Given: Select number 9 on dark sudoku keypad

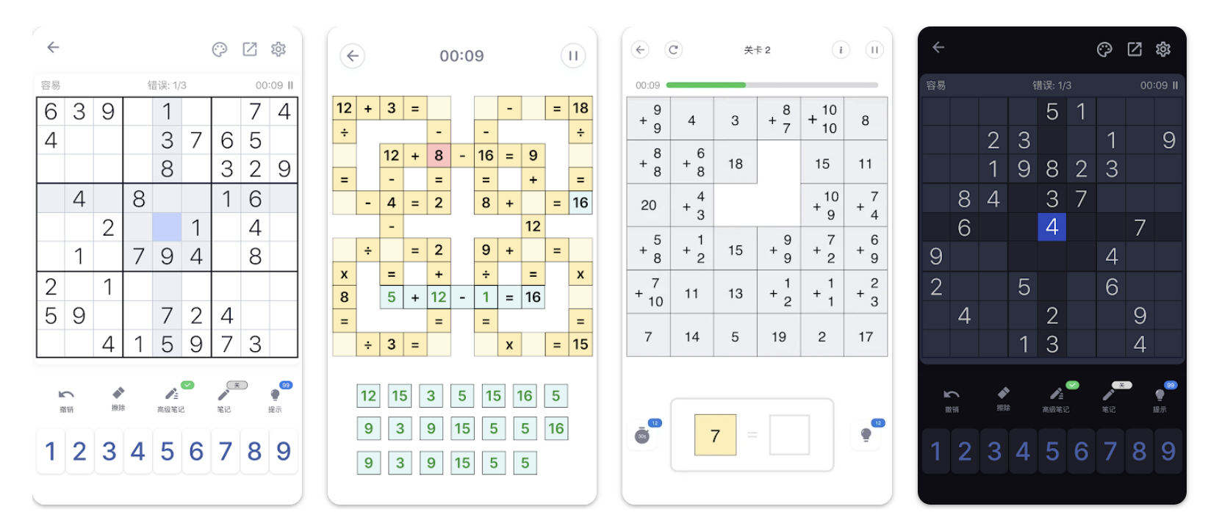Looking at the screenshot, I should coord(1168,451).
